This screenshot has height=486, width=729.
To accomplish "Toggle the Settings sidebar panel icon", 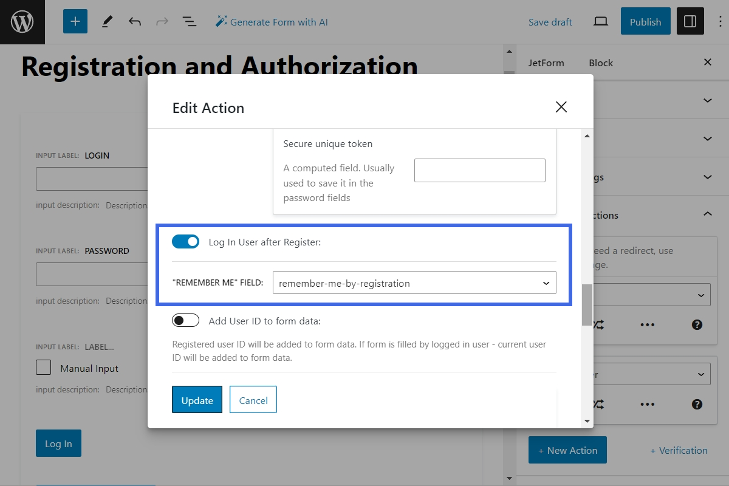I will (x=690, y=22).
